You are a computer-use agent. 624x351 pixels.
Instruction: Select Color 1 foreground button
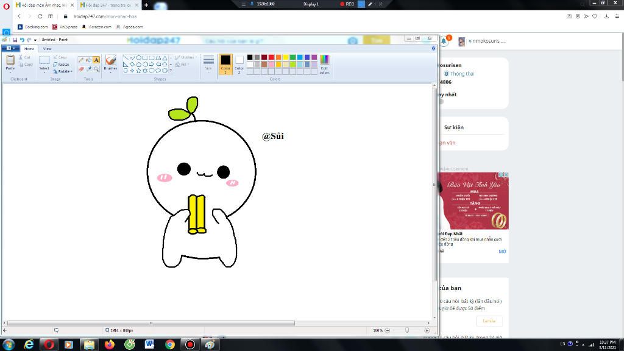click(x=225, y=64)
